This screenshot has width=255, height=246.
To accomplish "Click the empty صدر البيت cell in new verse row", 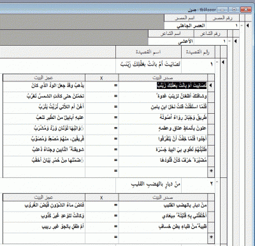I will coord(163,171).
